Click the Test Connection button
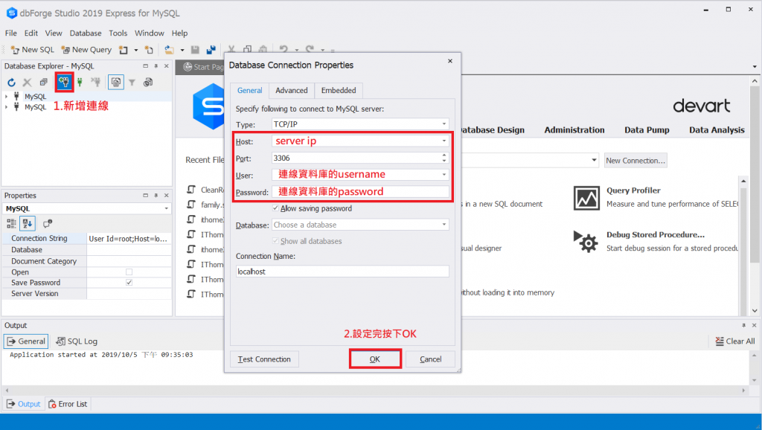This screenshot has width=762, height=430. [264, 359]
